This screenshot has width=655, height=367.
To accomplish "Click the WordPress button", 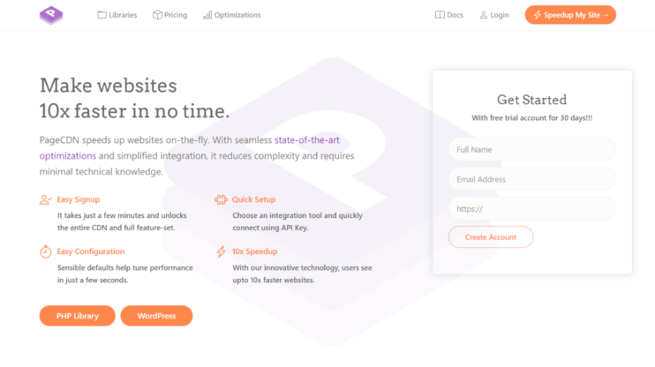I will click(156, 316).
